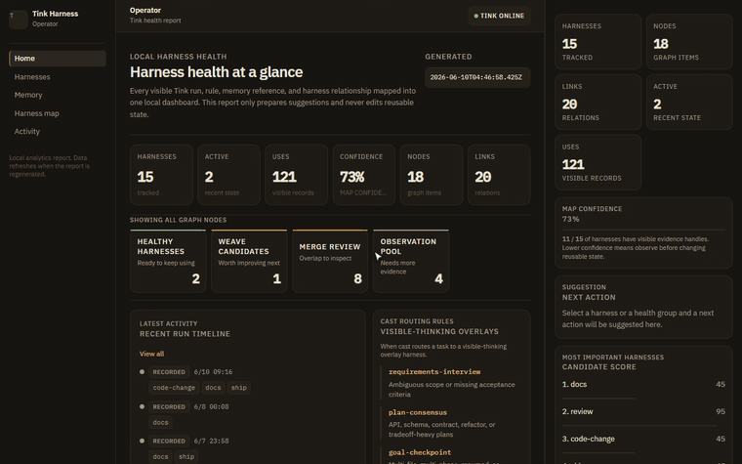This screenshot has width=742, height=464.
Task: Click the RECORDED badge for 6/7 23:58
Action: [169, 441]
